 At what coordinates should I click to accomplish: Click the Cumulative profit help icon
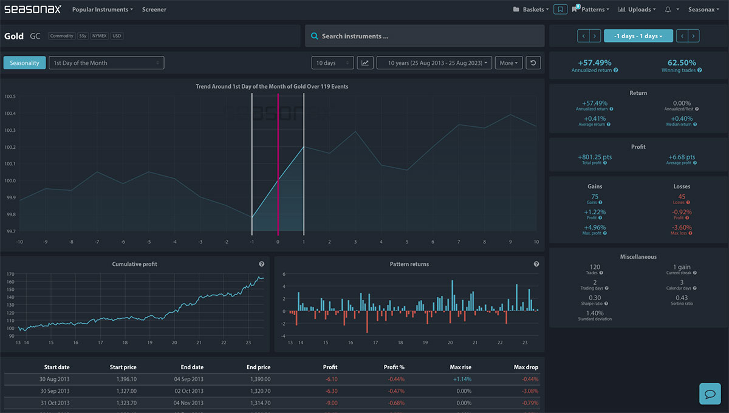[x=261, y=264]
